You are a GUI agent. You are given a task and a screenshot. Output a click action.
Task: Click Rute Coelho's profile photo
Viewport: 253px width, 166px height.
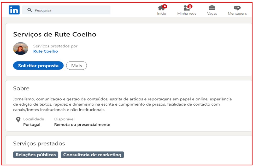pyautogui.click(x=21, y=48)
